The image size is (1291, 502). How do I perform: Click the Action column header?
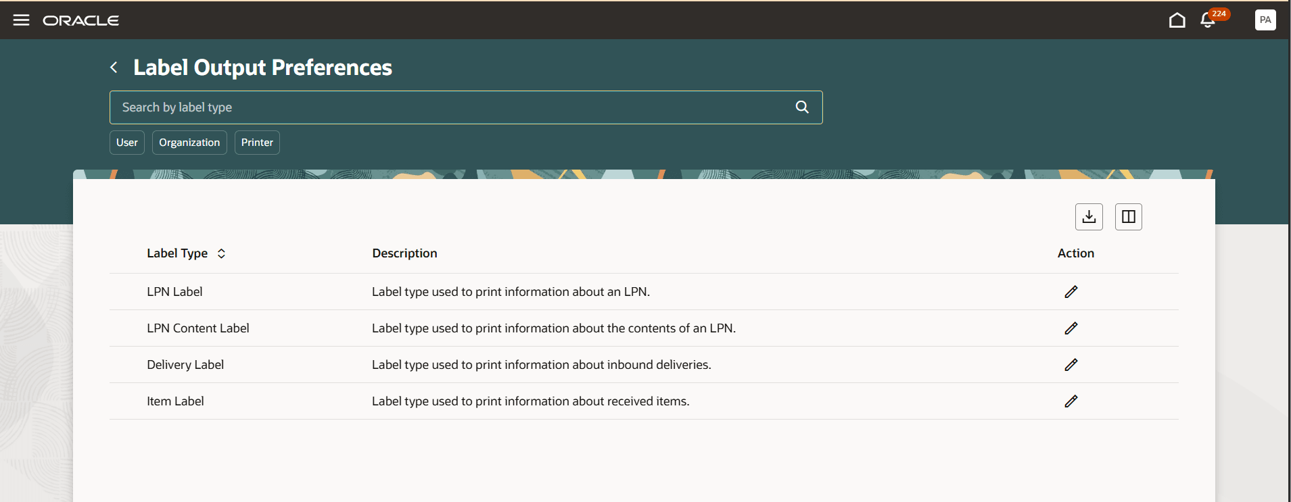coord(1076,253)
